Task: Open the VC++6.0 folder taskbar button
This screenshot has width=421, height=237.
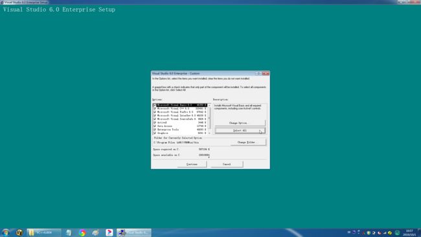Action: [x=44, y=232]
